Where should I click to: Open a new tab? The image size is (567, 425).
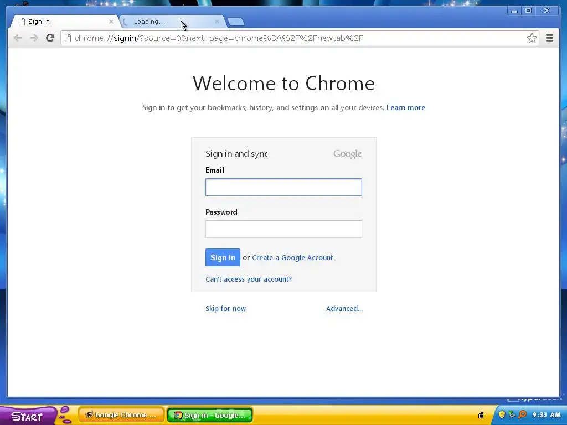(236, 22)
